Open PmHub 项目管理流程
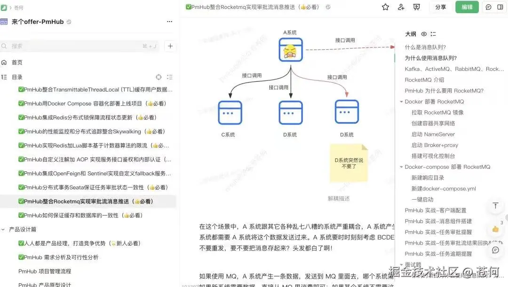This screenshot has width=508, height=287. [45, 271]
